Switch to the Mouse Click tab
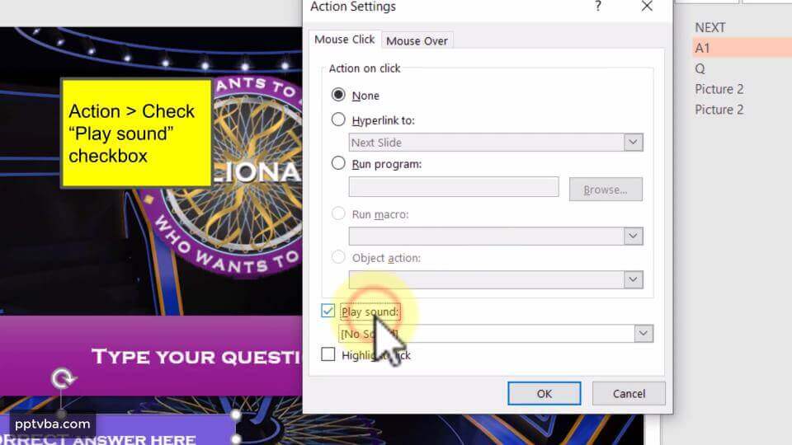 click(345, 40)
